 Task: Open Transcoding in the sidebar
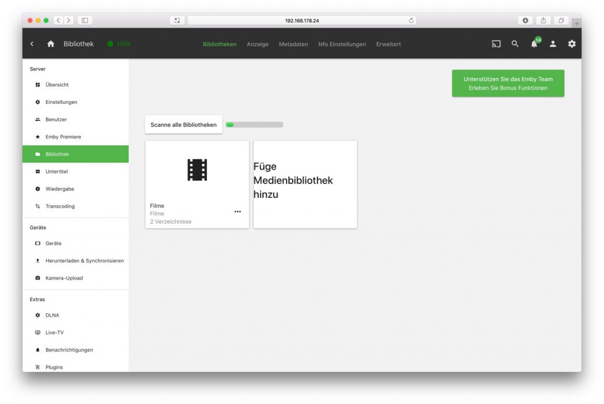click(75, 206)
